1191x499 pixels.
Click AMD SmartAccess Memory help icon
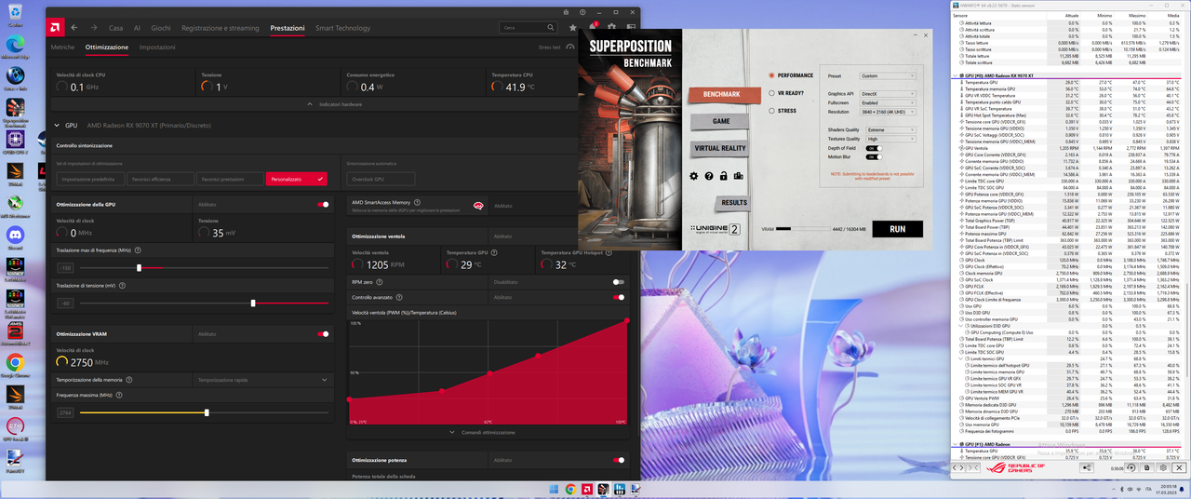pyautogui.click(x=417, y=202)
